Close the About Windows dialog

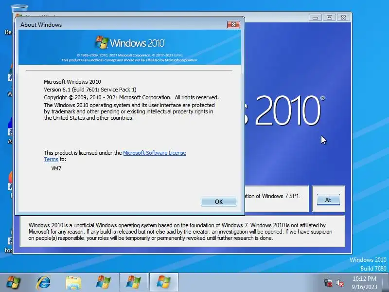(x=233, y=24)
